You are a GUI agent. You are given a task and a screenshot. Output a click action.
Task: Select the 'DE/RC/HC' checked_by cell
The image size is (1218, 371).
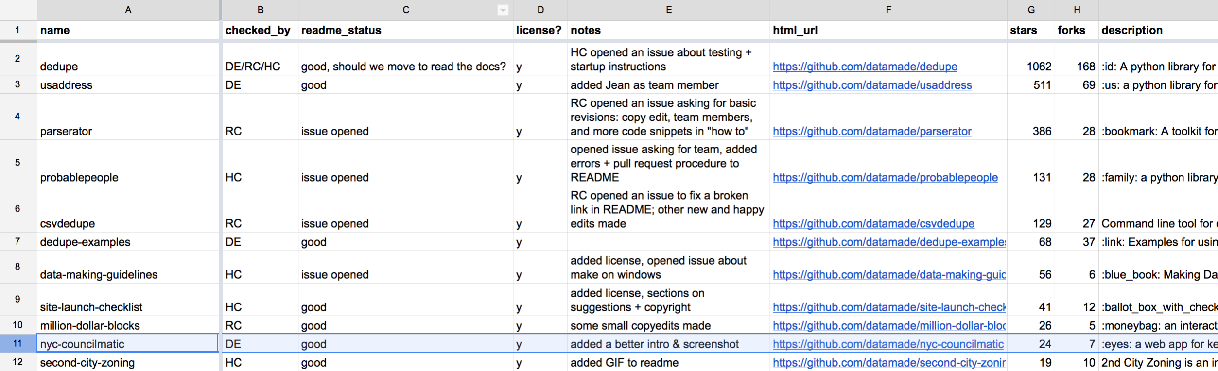click(261, 59)
